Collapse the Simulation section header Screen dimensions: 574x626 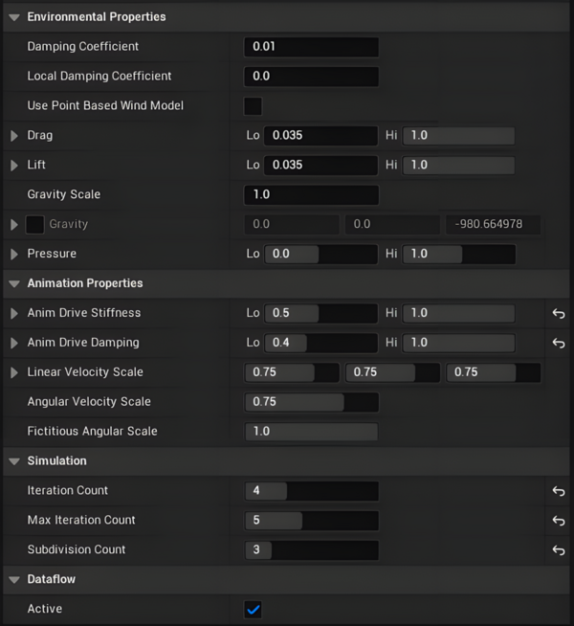(x=14, y=461)
